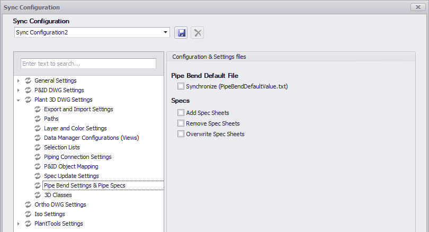This screenshot has width=429, height=232.
Task: Open the Sync Configuration2 dropdown
Action: pos(165,32)
